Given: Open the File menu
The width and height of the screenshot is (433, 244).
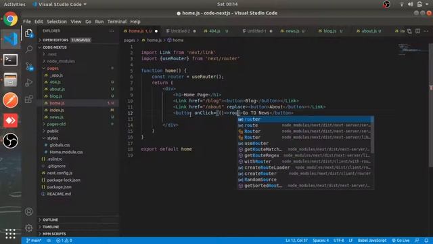Looking at the screenshot, I should (x=27, y=22).
